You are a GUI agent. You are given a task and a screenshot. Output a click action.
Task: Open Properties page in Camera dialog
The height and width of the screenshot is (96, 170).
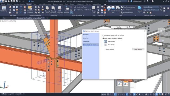tap(86, 35)
